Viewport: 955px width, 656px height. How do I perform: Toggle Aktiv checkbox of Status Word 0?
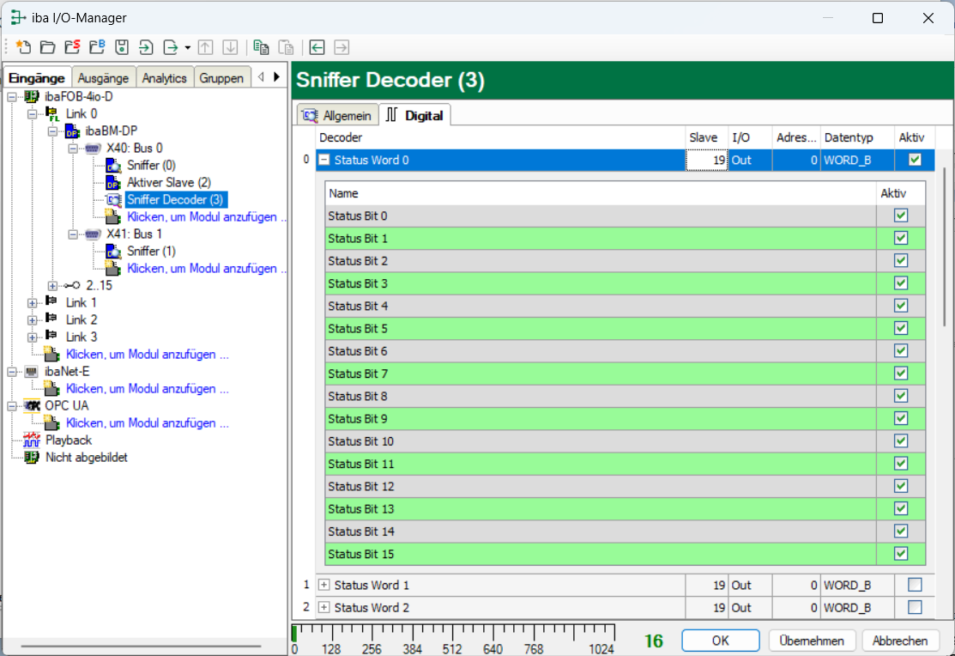[x=915, y=160]
